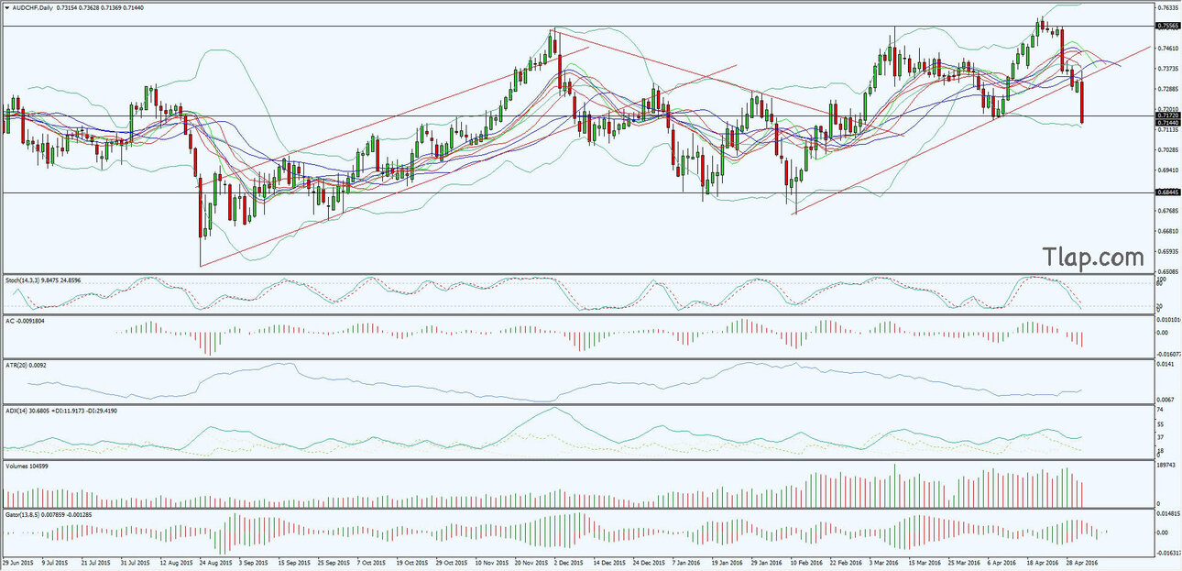The image size is (1182, 571).
Task: Click the 0.71720 horizontal level price tag
Action: [1167, 115]
